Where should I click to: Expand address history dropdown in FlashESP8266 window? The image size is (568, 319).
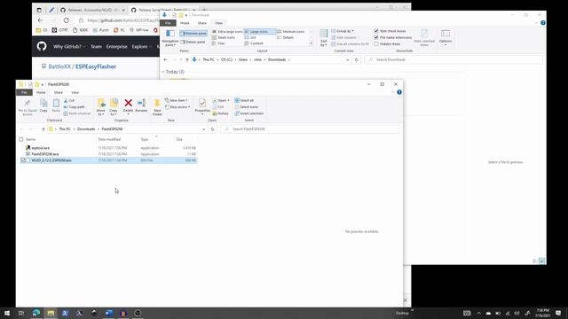click(203, 129)
